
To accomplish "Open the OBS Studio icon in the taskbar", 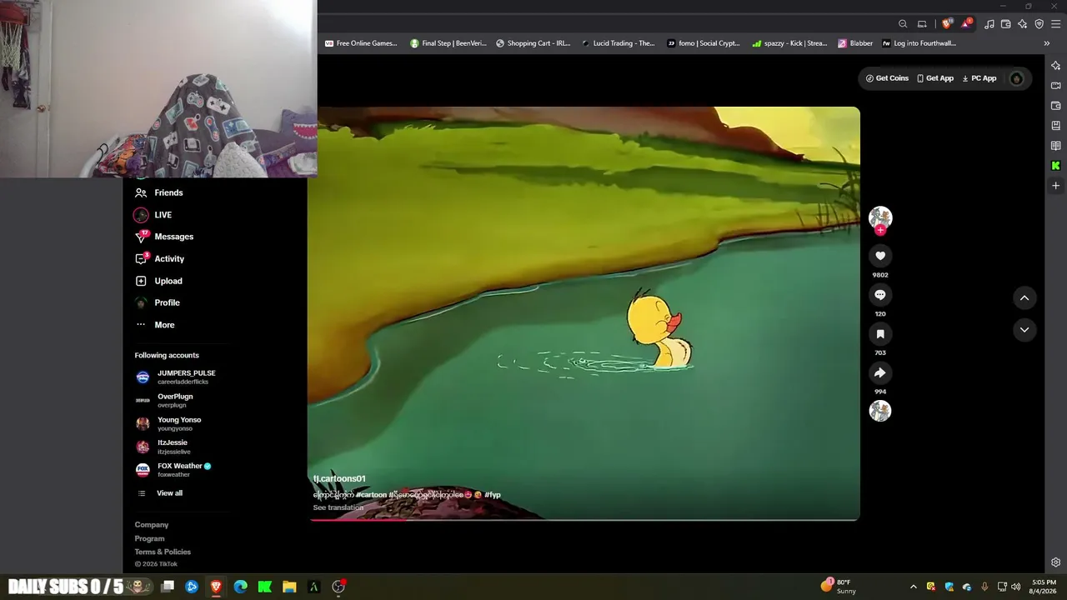I will (338, 587).
